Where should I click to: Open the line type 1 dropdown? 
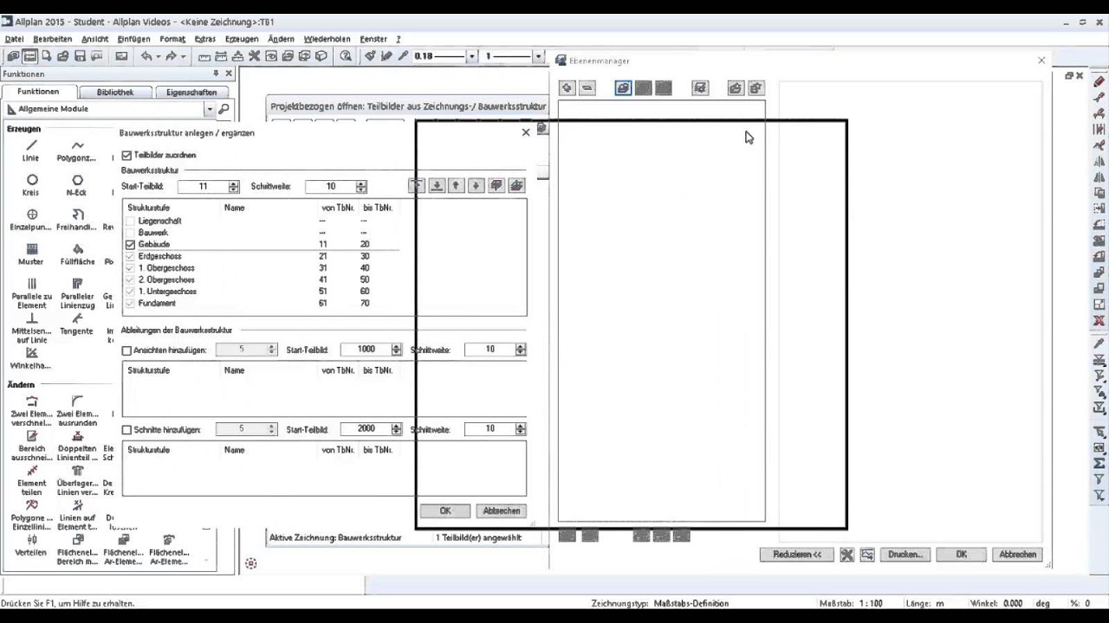[537, 56]
